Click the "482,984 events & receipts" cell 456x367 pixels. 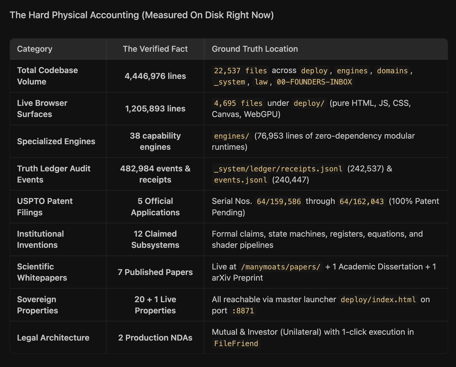[x=155, y=174]
